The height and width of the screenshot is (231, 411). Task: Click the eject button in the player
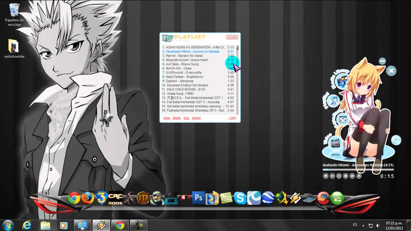coord(359,176)
